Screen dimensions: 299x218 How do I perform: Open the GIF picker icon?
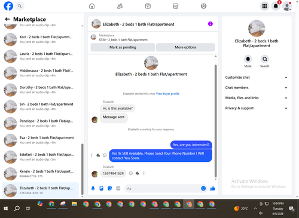click(x=118, y=188)
